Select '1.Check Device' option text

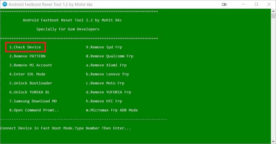tap(25, 47)
